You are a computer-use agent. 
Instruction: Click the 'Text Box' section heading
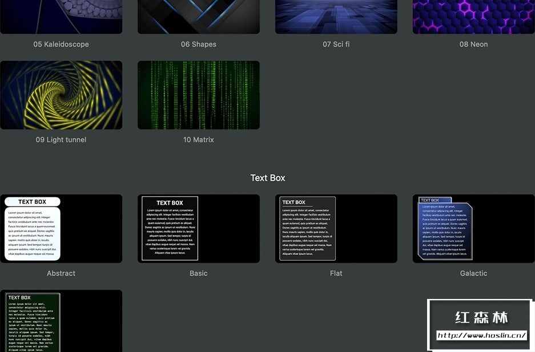click(x=268, y=178)
